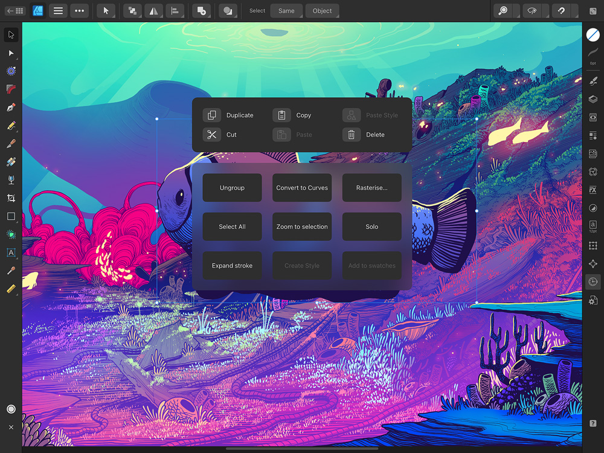Viewport: 604px width, 453px height.
Task: Open the Layers studio panel
Action: 593,99
